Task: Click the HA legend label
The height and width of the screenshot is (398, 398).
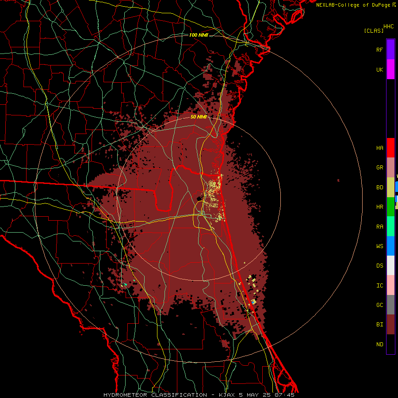Action: (379, 148)
